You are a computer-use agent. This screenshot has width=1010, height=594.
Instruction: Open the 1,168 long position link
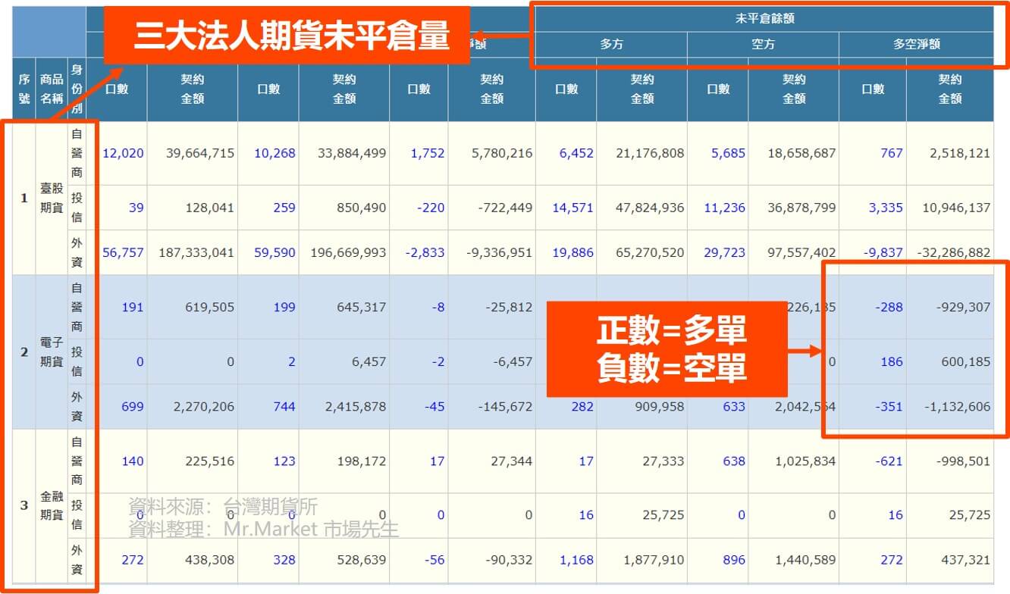coord(576,561)
